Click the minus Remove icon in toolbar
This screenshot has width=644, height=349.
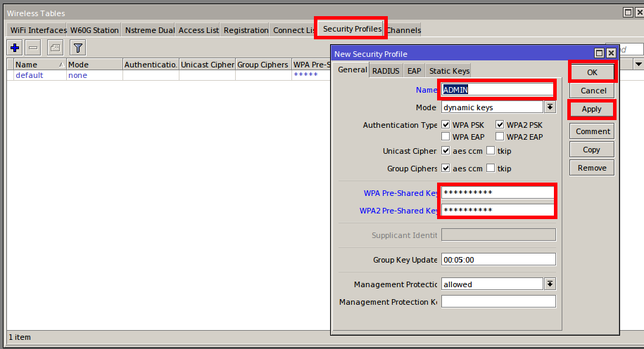pyautogui.click(x=34, y=48)
